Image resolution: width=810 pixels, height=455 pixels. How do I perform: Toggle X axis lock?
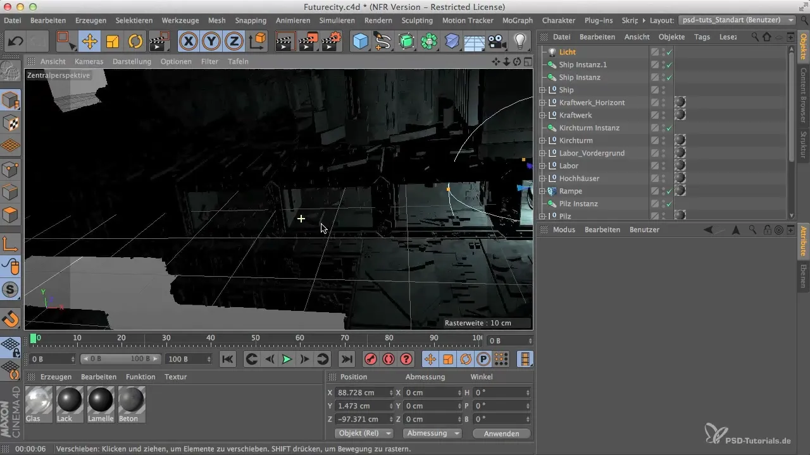click(x=188, y=42)
